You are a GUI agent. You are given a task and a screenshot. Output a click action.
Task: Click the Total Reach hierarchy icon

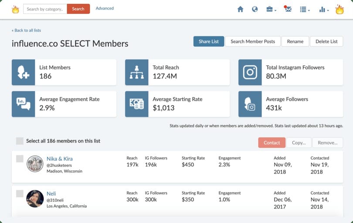click(x=137, y=72)
